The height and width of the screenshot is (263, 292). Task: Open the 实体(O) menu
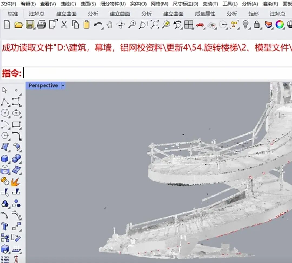tap(138, 4)
